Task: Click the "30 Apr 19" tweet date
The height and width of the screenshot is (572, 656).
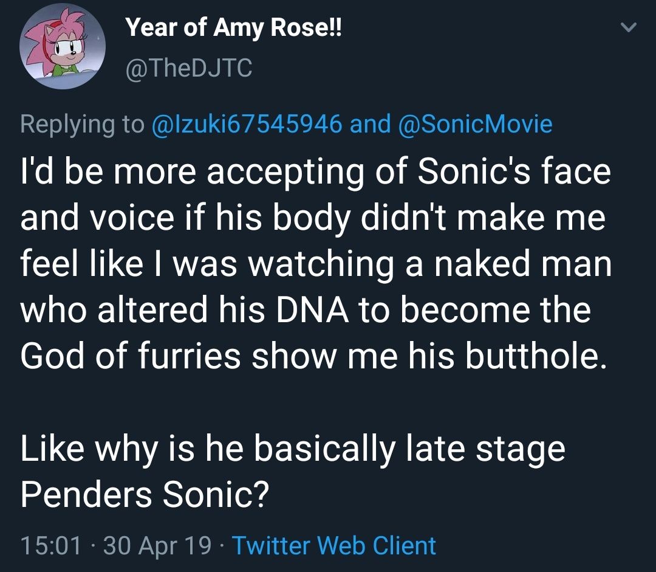Action: click(158, 545)
